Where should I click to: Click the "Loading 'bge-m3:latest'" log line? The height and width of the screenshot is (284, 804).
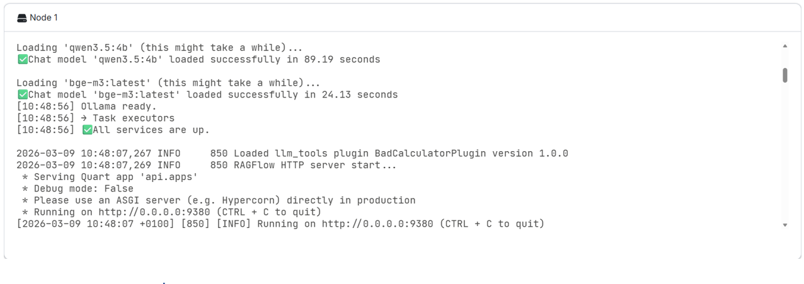pos(168,83)
